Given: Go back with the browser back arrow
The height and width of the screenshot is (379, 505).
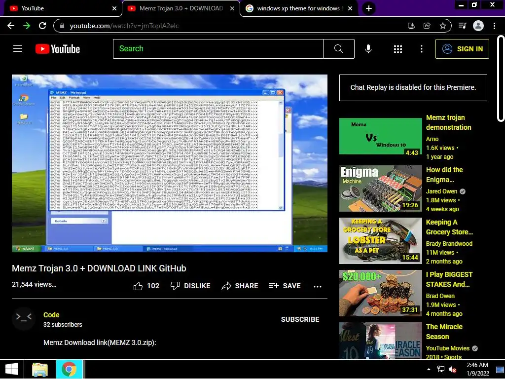Looking at the screenshot, I should (x=11, y=26).
